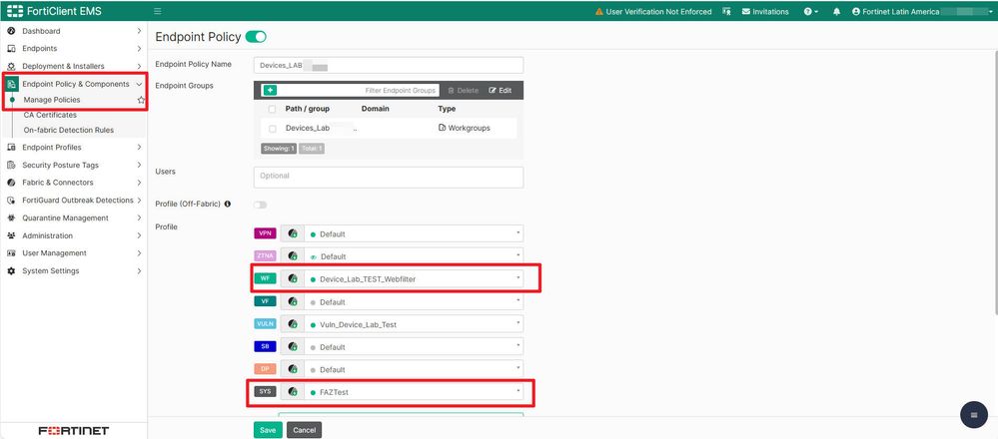Image resolution: width=998 pixels, height=439 pixels.
Task: Click the Filter Endpoint Groups field
Action: (x=359, y=90)
